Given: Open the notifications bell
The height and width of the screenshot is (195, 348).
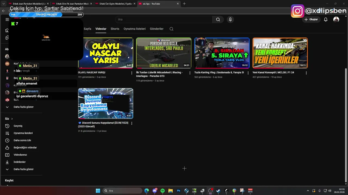Looking at the screenshot, I should click(326, 19).
